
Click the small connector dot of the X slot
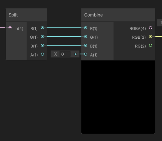tap(76, 54)
